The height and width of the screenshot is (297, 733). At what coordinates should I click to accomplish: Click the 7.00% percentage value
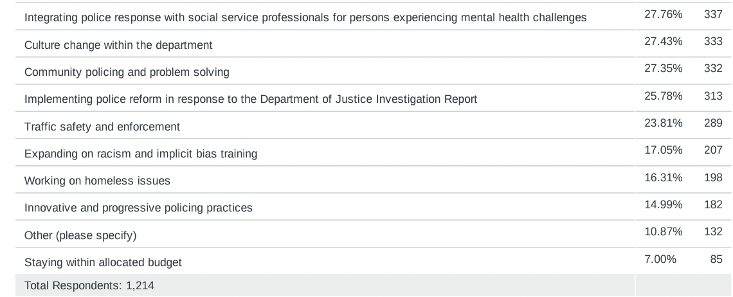[x=660, y=258]
